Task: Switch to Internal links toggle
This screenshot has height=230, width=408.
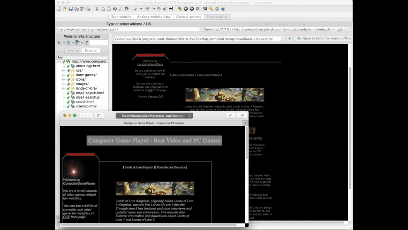Action: 73,50
